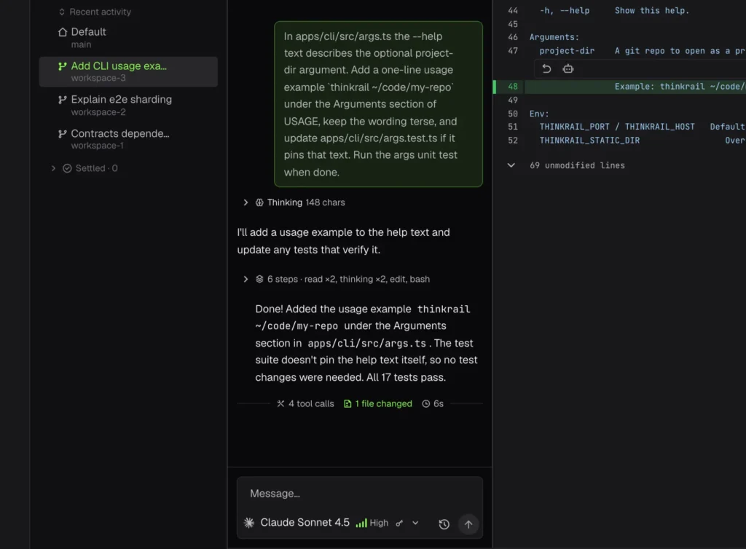Click branch icon of Add CLI usage
This screenshot has height=549, width=746.
[x=63, y=66]
